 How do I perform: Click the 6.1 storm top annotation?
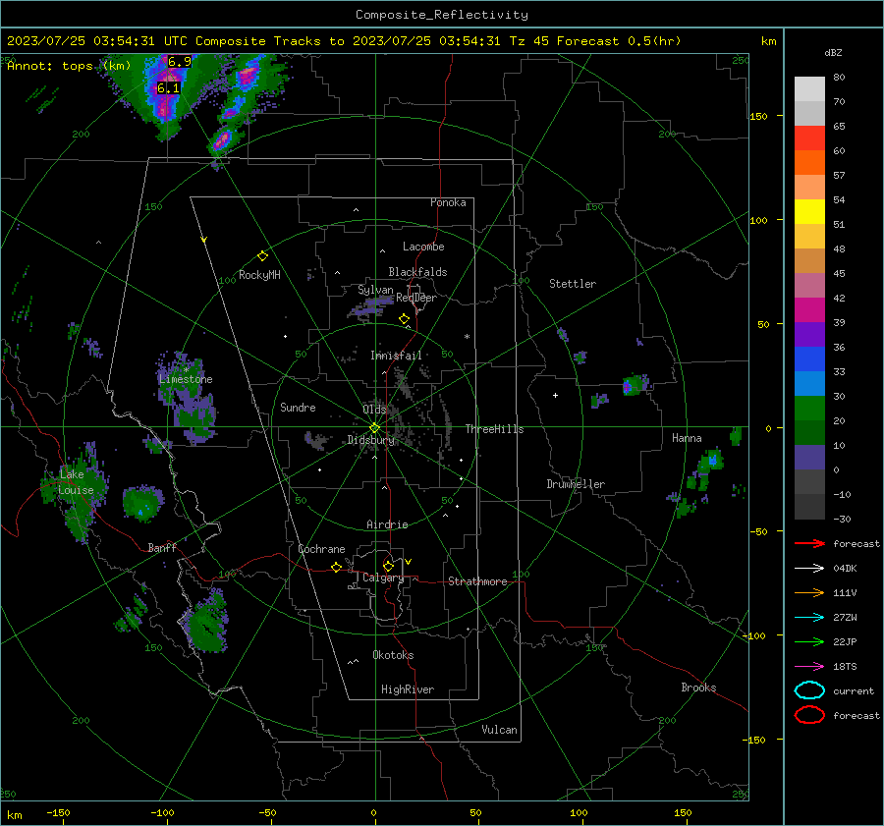[168, 88]
